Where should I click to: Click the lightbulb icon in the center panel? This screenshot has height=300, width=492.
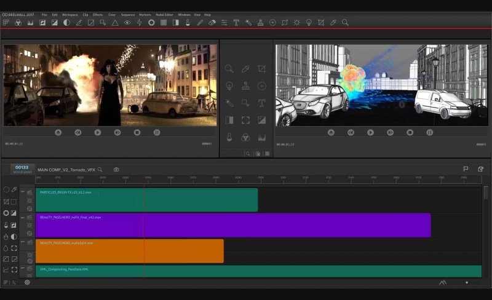tap(229, 86)
